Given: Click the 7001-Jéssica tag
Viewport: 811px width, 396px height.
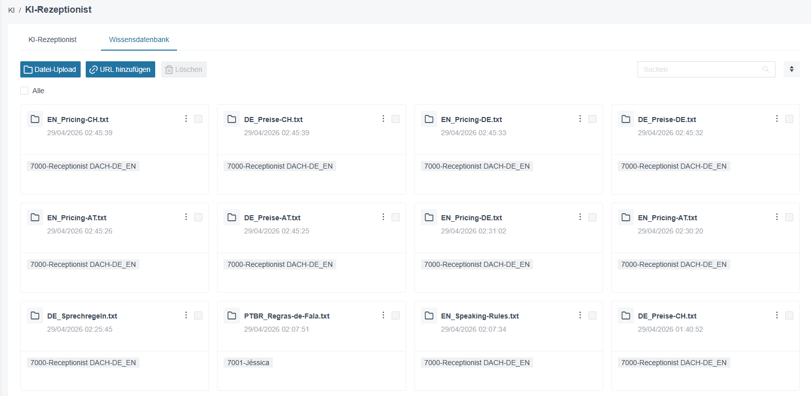Looking at the screenshot, I should click(248, 363).
